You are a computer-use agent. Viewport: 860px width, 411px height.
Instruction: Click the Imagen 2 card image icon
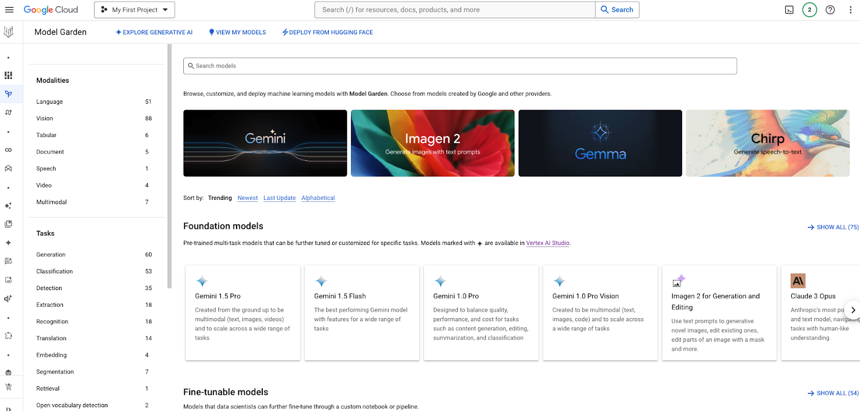pos(679,280)
